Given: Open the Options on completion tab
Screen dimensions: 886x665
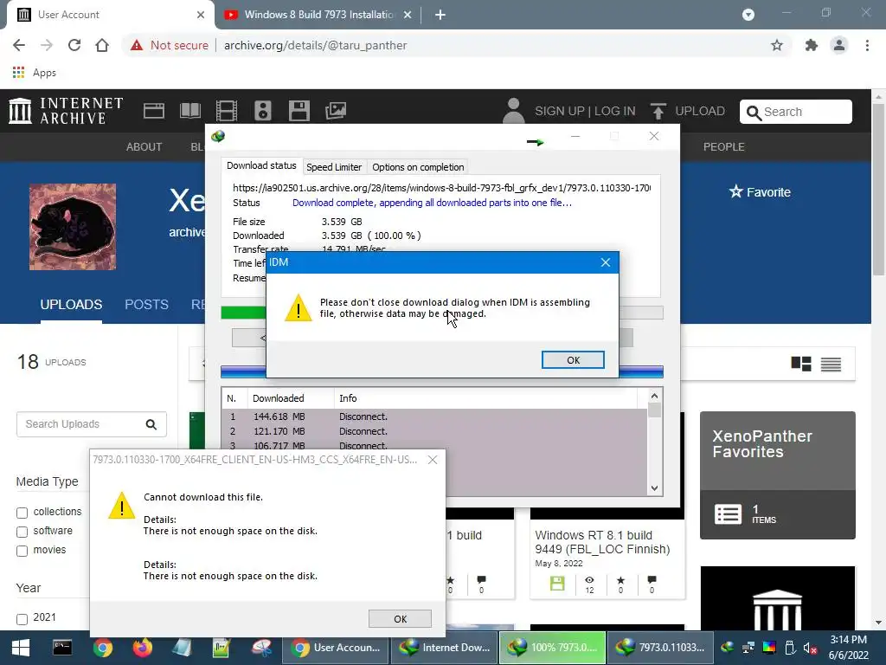Looking at the screenshot, I should pyautogui.click(x=418, y=167).
